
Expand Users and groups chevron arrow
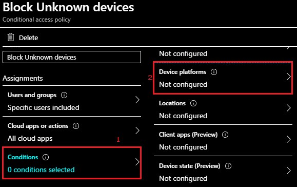tap(137, 100)
